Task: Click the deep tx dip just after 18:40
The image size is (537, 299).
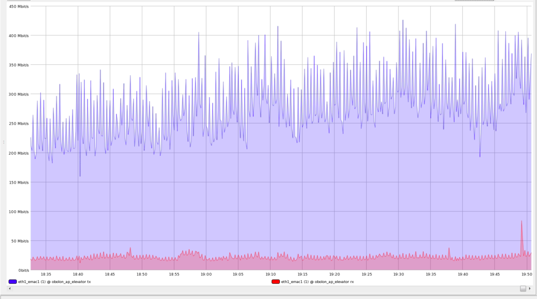Action: pos(80,176)
